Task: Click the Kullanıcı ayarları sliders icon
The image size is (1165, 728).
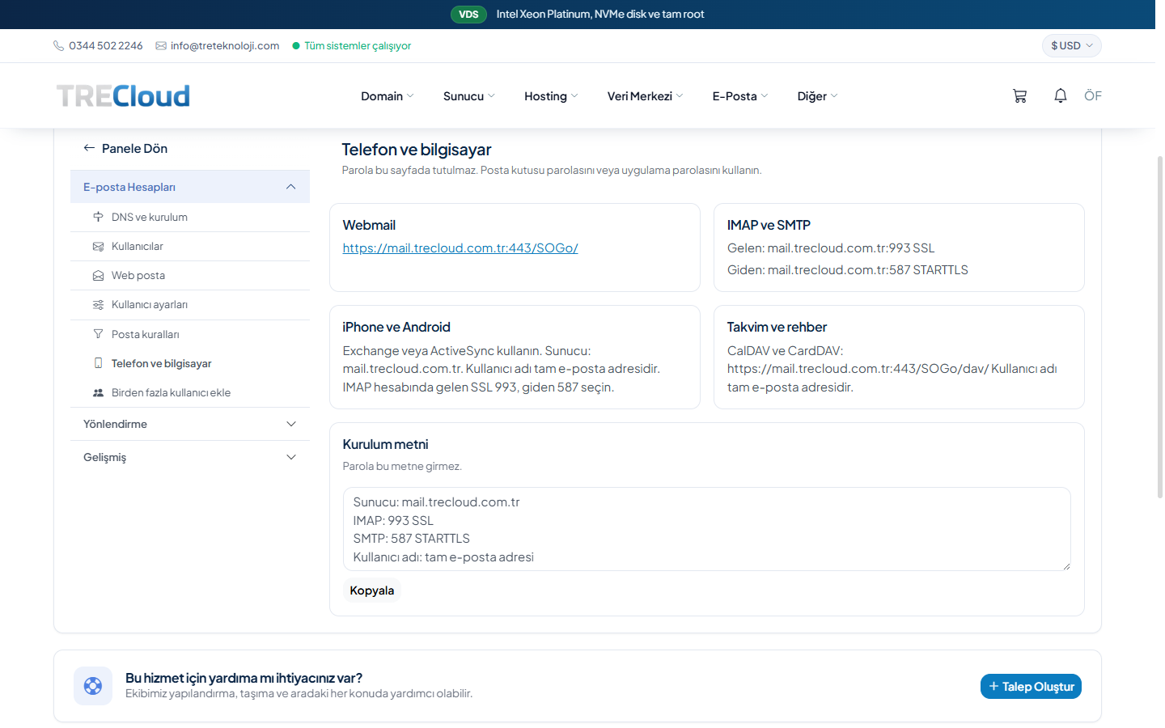Action: pyautogui.click(x=98, y=305)
